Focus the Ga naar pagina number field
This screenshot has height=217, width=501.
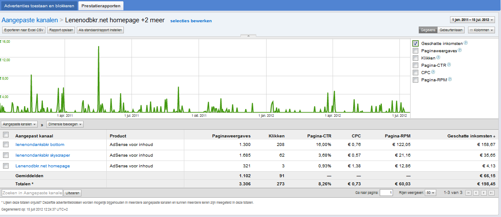(387, 193)
